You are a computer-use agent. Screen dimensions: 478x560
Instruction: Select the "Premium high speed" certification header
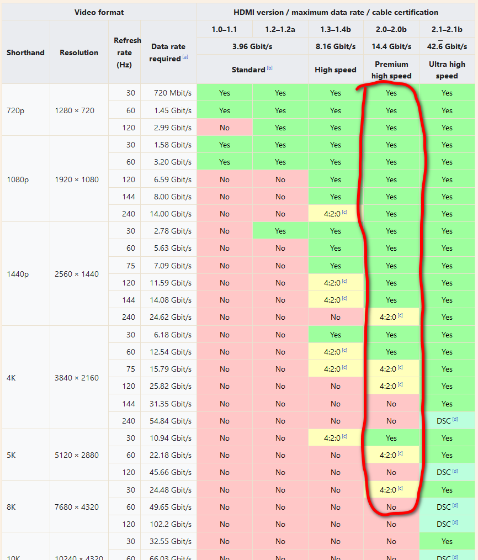pos(391,70)
